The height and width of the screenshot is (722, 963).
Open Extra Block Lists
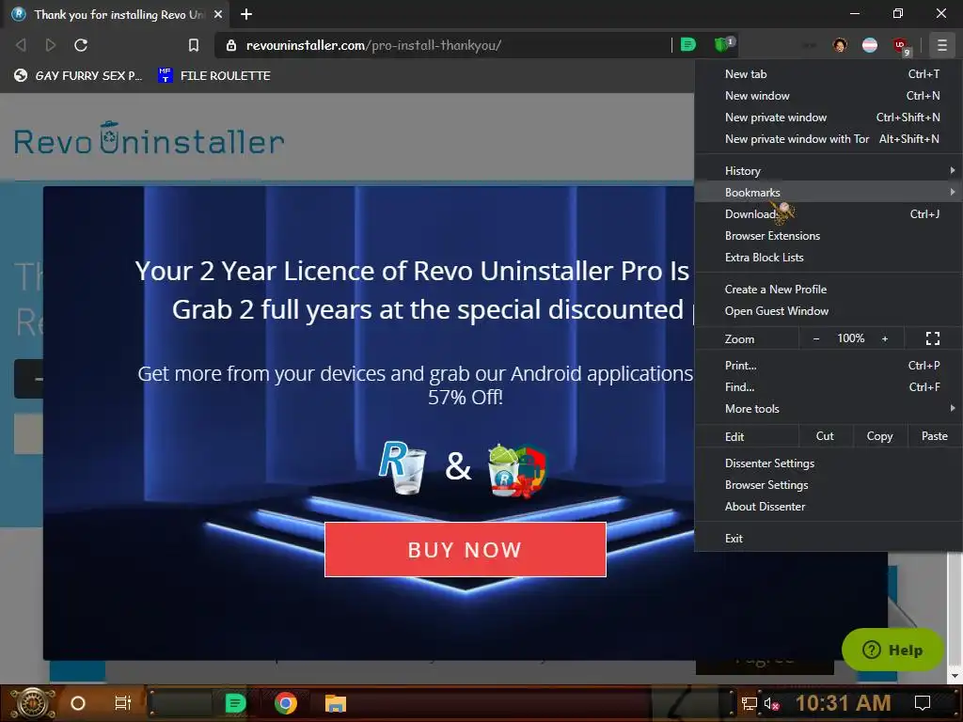(828, 258)
